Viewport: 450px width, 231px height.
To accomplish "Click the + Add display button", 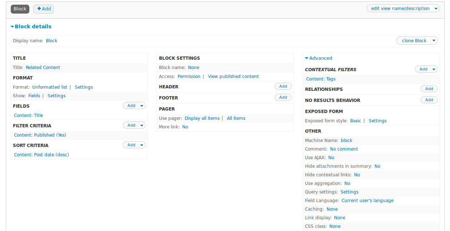I will pyautogui.click(x=43, y=9).
